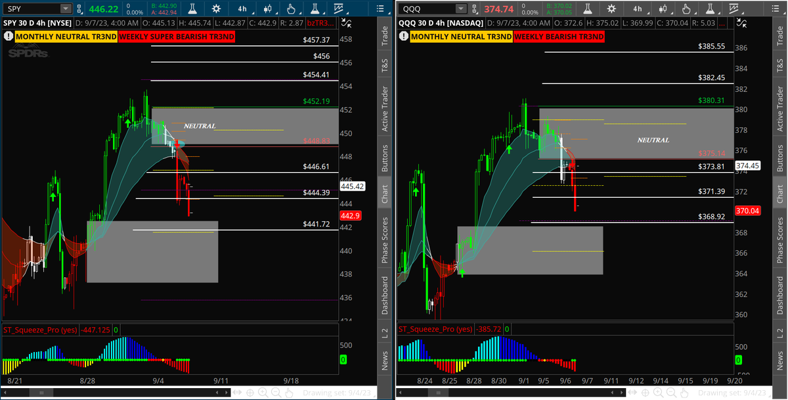Click the $441.72 price level label on SPY
The width and height of the screenshot is (788, 400).
coord(316,225)
